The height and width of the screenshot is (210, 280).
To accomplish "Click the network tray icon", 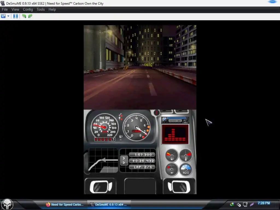I will pos(245,205).
